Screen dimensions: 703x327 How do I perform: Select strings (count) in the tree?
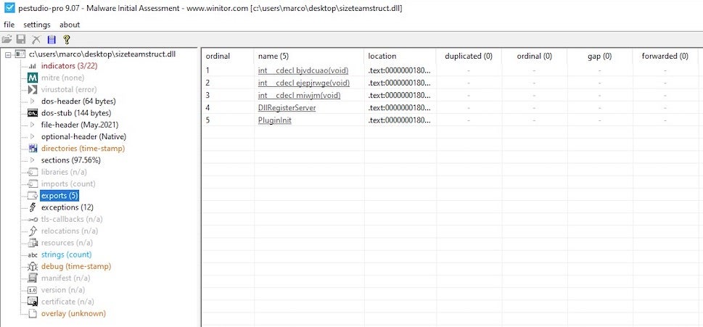pos(66,254)
